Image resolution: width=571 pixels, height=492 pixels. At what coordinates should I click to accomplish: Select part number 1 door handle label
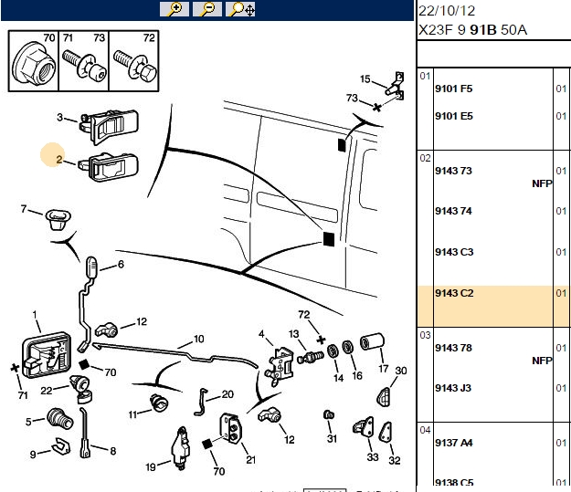(x=35, y=314)
